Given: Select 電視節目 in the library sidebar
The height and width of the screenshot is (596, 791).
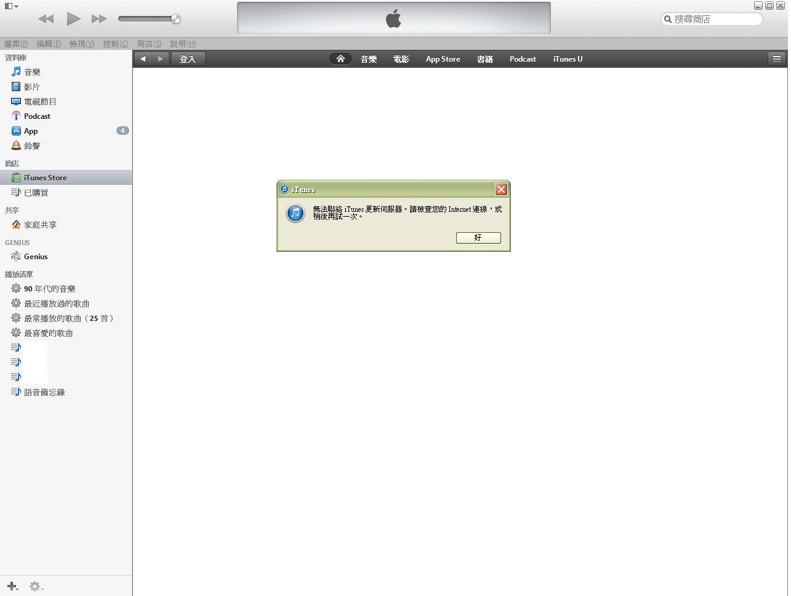Looking at the screenshot, I should point(66,102).
